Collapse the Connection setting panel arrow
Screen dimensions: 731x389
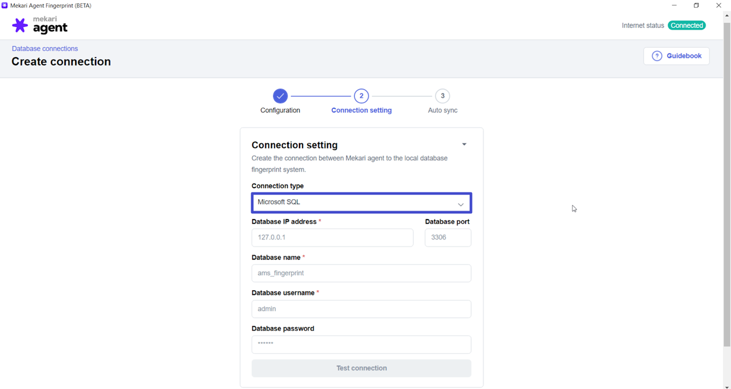point(464,144)
